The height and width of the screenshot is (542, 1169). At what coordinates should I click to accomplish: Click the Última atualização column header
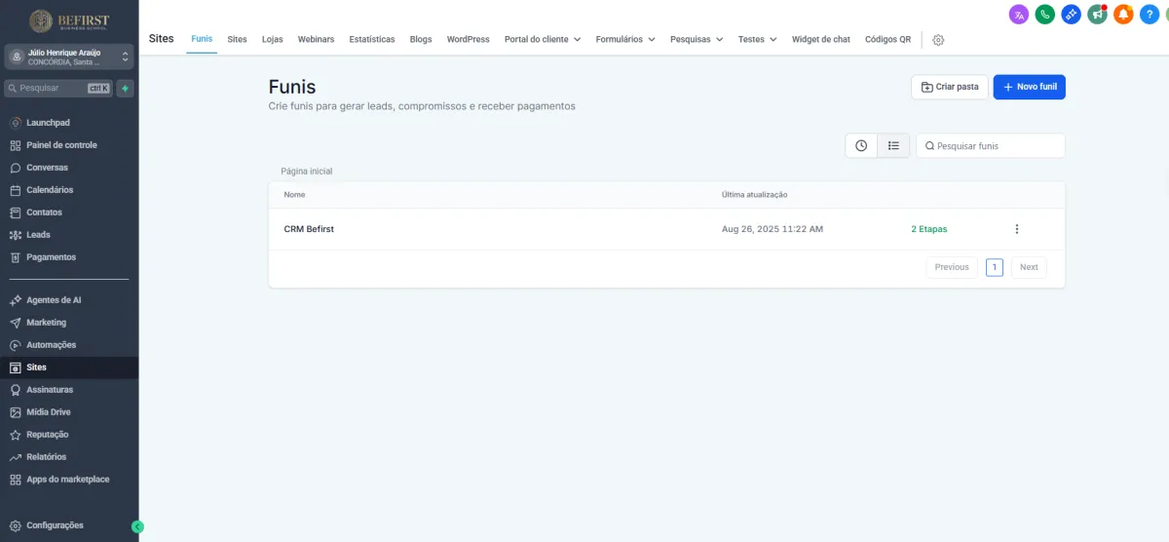pyautogui.click(x=755, y=195)
